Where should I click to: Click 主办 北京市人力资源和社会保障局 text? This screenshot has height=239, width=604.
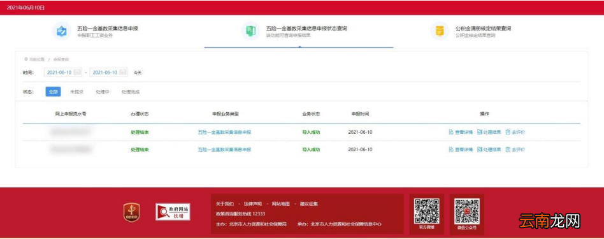(251, 224)
